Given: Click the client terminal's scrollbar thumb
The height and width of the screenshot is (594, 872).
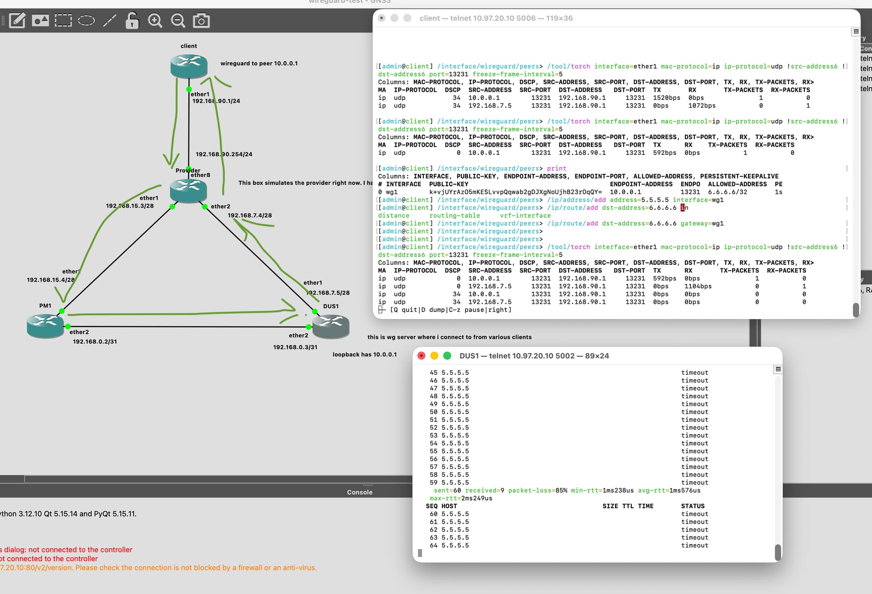Looking at the screenshot, I should click(x=856, y=310).
